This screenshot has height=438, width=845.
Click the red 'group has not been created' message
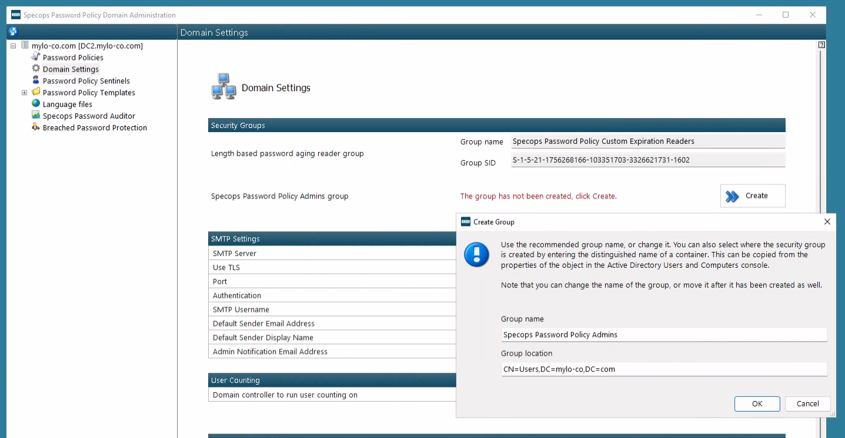click(x=538, y=196)
